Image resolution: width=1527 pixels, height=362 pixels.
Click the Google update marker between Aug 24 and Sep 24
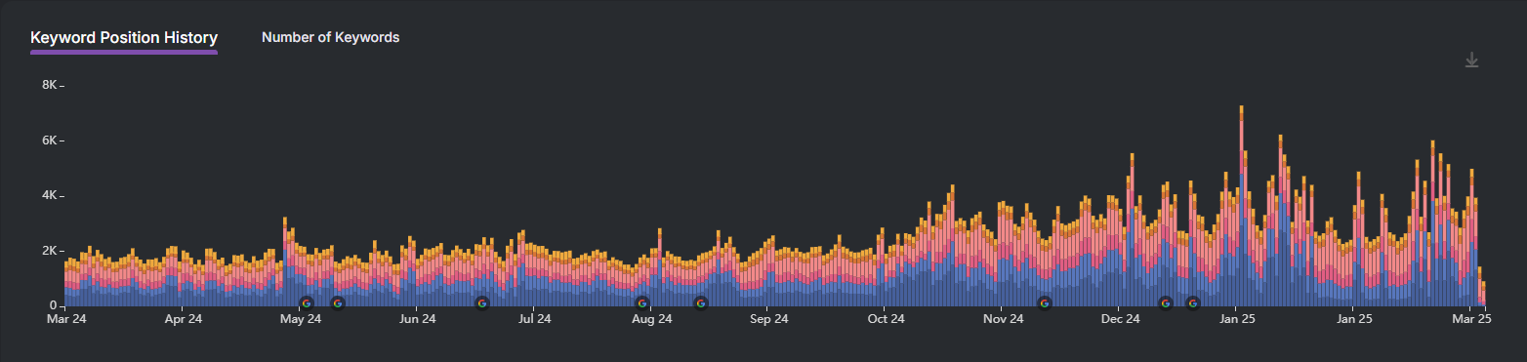tap(701, 303)
